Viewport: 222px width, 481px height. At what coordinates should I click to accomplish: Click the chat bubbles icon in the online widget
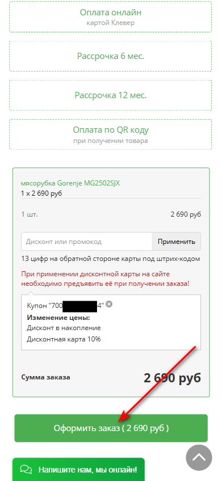[x=26, y=469]
